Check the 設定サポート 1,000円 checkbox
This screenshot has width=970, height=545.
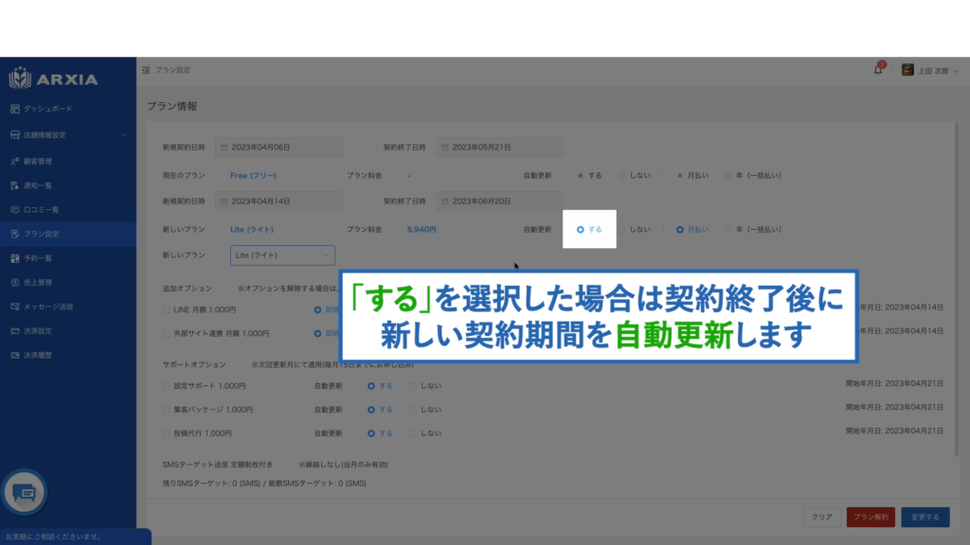click(167, 386)
